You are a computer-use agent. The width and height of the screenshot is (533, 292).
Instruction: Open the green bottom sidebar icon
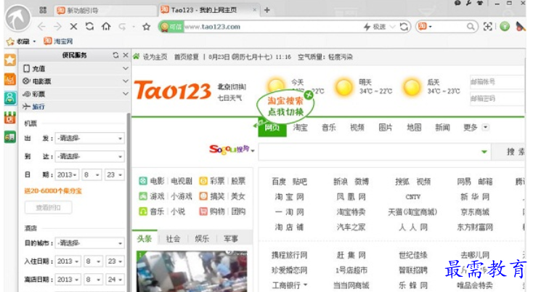click(10, 137)
